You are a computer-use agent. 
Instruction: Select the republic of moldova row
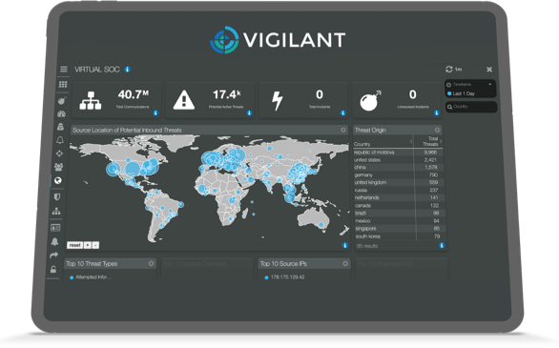tap(398, 153)
